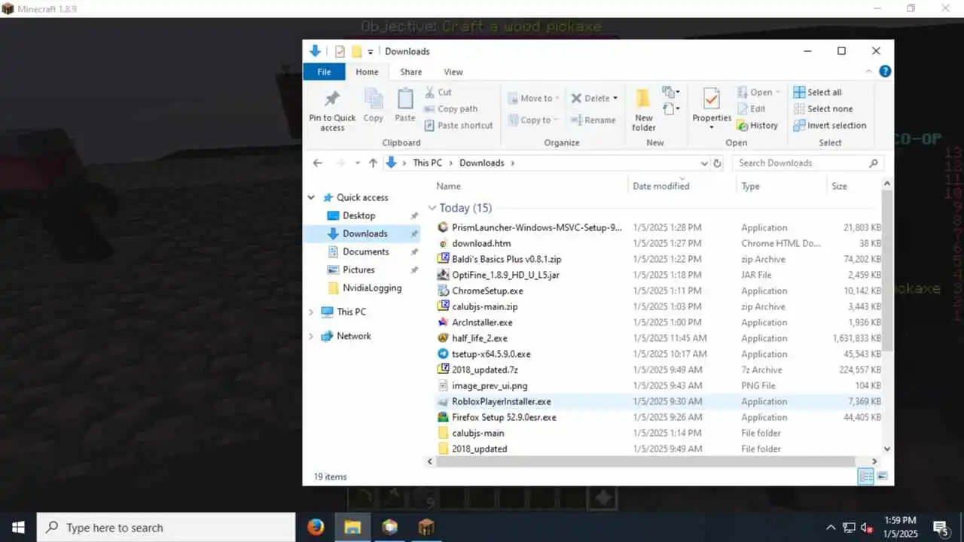Click the Paste ribbon icon

(405, 99)
